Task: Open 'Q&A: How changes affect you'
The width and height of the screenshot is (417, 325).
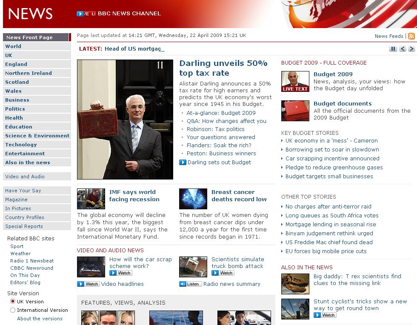Action: tap(226, 121)
